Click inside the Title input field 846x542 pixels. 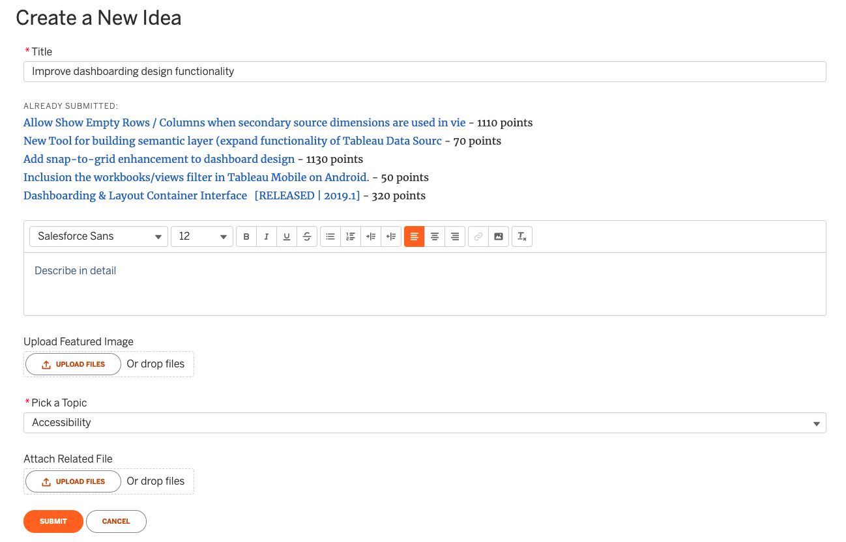click(x=424, y=71)
